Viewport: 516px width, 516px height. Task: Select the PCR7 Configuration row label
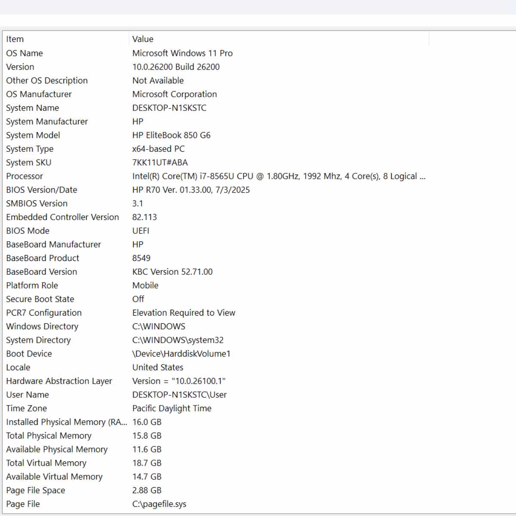[x=44, y=313]
